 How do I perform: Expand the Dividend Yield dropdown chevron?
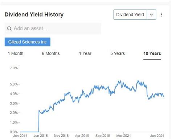[x=151, y=15]
